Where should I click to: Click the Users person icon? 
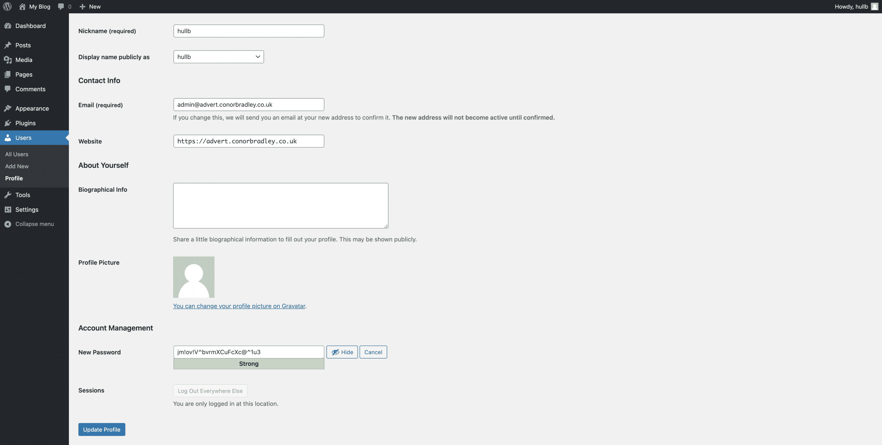pos(8,138)
